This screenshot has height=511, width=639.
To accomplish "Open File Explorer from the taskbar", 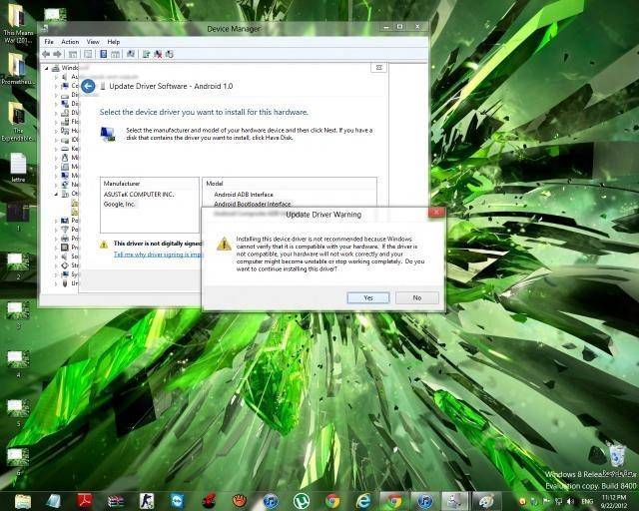I will (23, 501).
